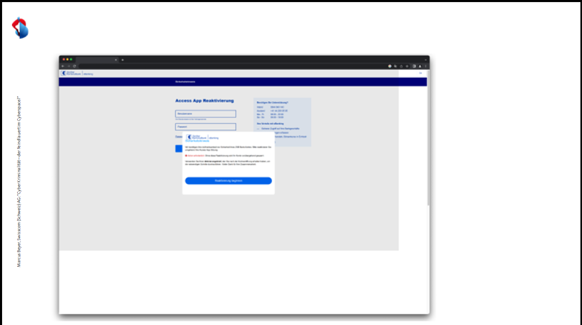Open the DE language selector
The height and width of the screenshot is (325, 582).
(x=420, y=74)
